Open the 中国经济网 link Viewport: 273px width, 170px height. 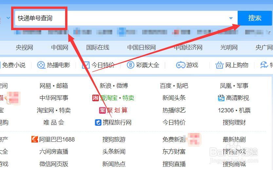[188, 47]
